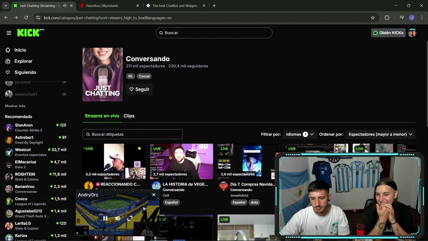Viewport: 428px width, 241px height.
Task: Click Español tag under Cell stream
Action: click(x=171, y=202)
